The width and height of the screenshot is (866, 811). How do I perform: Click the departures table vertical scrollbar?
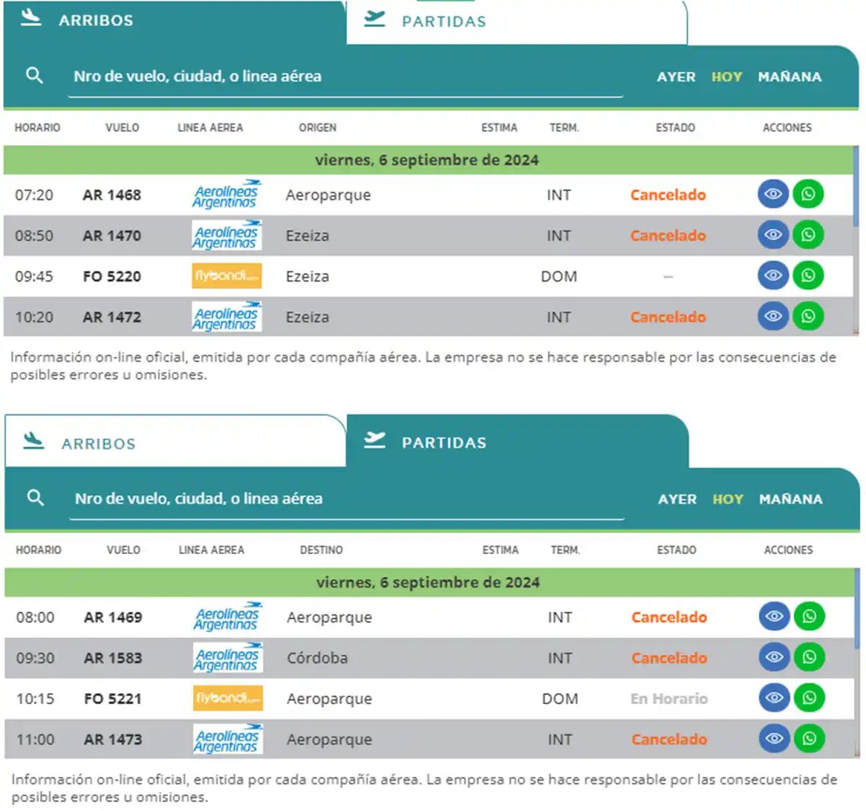pyautogui.click(x=857, y=610)
